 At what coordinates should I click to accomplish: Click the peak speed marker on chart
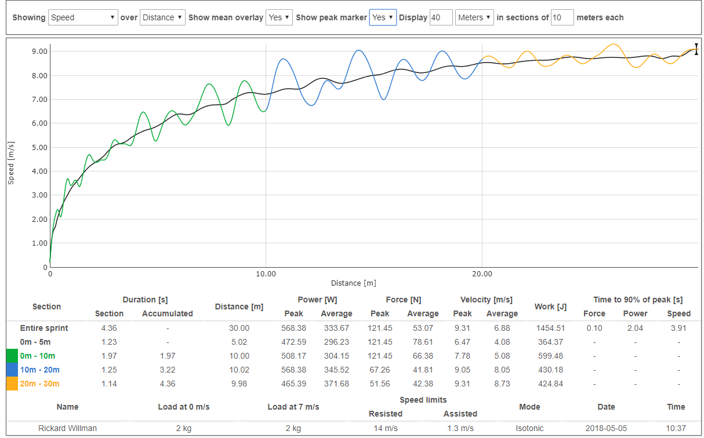coord(696,49)
